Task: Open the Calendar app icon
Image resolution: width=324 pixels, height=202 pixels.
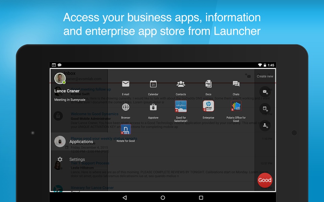Action: [x=153, y=84]
